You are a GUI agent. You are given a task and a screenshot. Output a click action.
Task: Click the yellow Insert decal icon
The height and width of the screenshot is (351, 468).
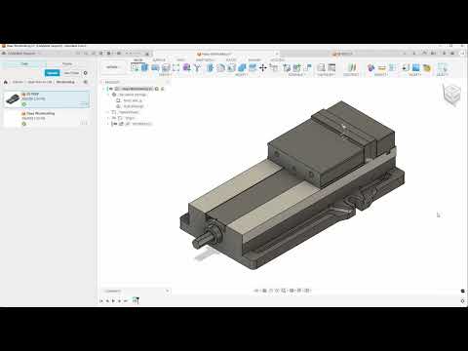point(427,67)
